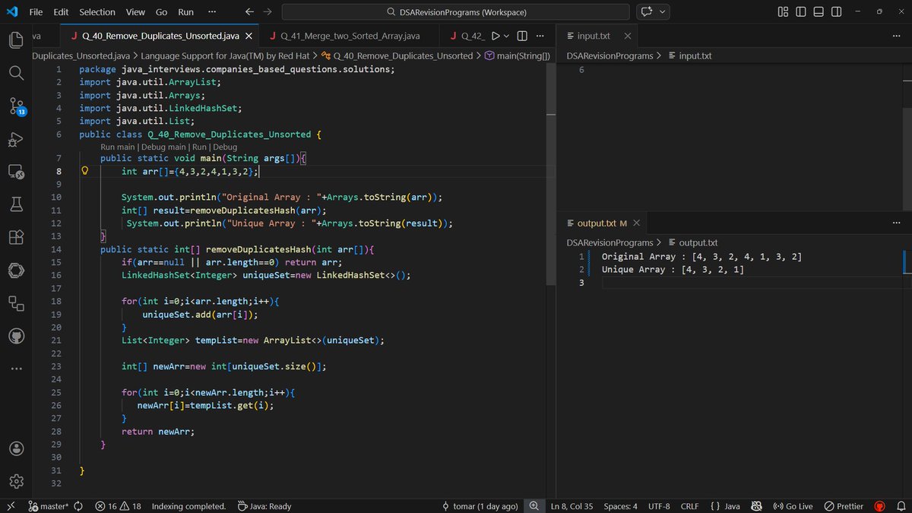Open the Search view in activity bar
912x513 pixels.
pyautogui.click(x=17, y=73)
